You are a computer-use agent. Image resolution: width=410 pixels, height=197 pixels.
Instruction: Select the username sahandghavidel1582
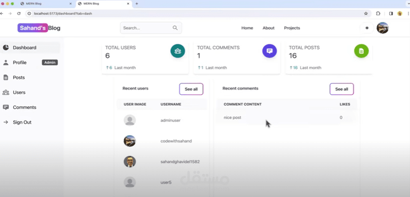180,161
